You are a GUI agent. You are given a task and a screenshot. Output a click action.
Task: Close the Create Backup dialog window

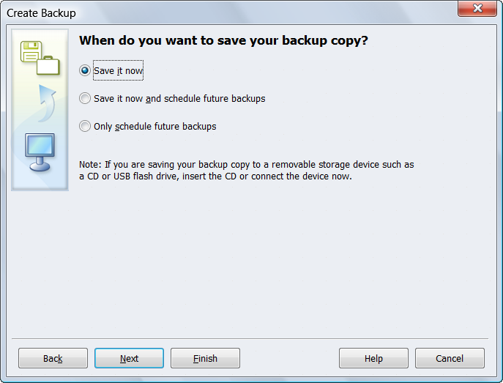(x=479, y=10)
